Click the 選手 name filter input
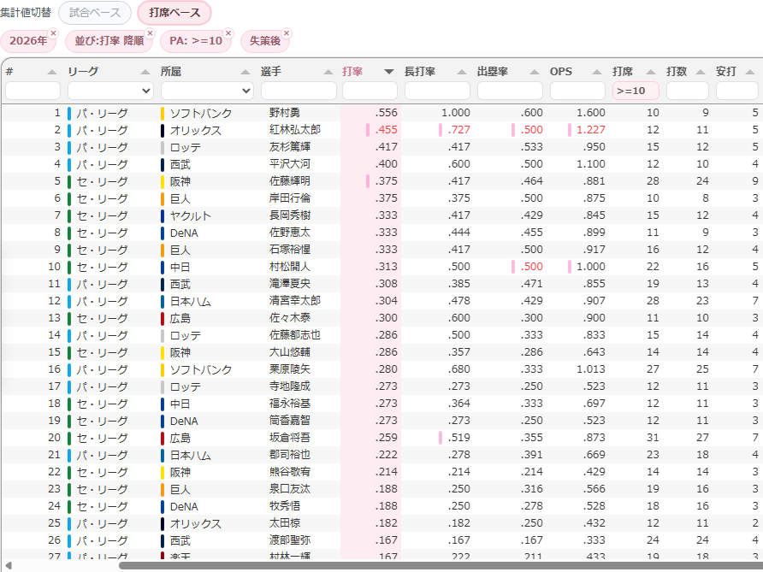Image resolution: width=763 pixels, height=572 pixels. [x=299, y=91]
